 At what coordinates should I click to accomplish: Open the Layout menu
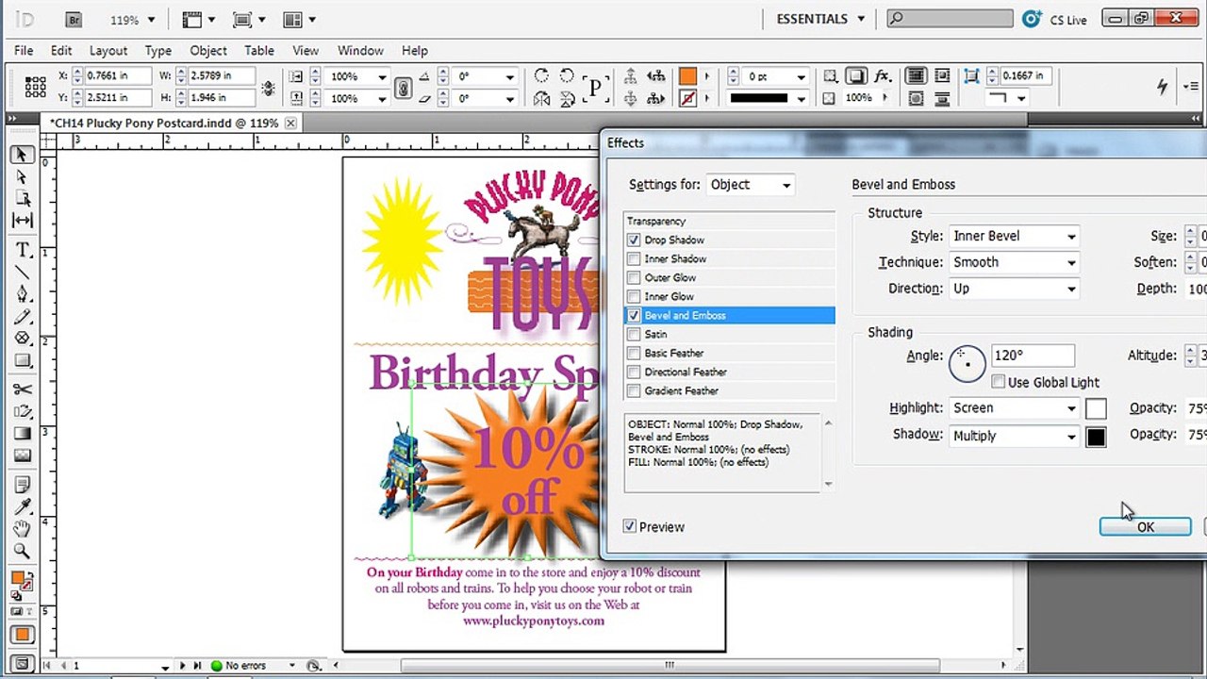tap(108, 51)
